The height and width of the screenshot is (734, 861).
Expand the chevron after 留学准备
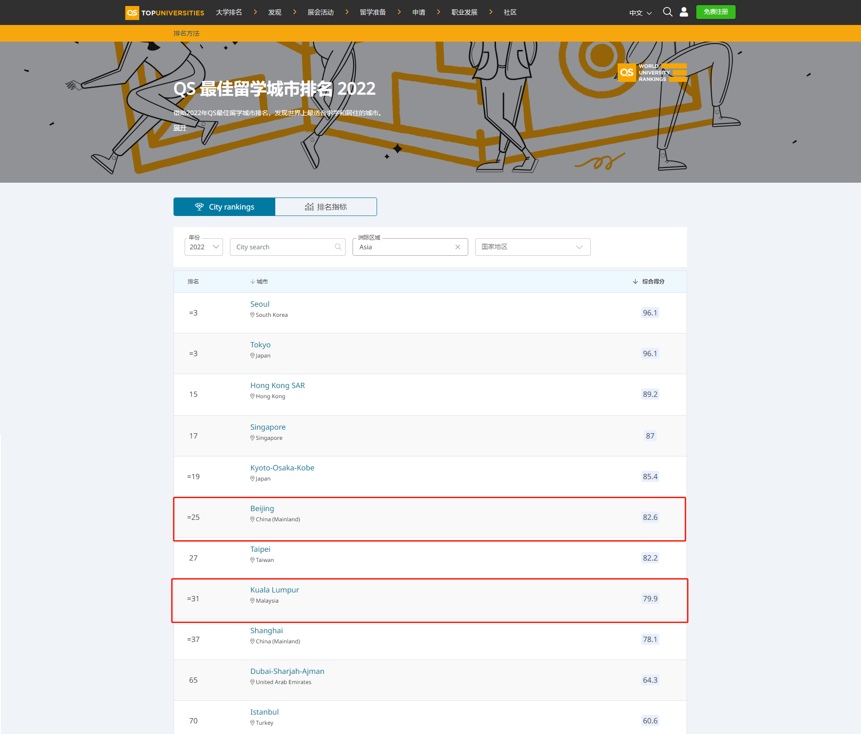coord(399,12)
